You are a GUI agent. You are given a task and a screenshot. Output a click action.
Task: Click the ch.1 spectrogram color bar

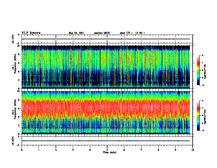pyautogui.click(x=198, y=70)
